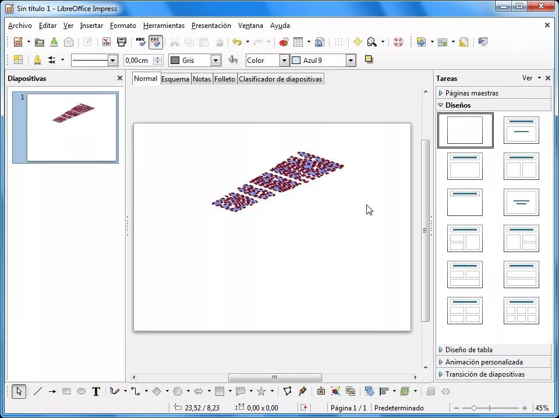Click the Open file folder icon
This screenshot has width=559, height=418.
(40, 42)
